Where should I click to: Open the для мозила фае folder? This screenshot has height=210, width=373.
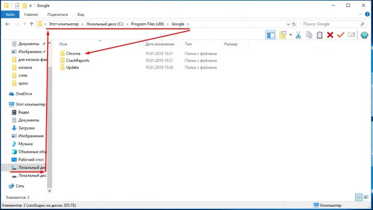click(x=30, y=60)
